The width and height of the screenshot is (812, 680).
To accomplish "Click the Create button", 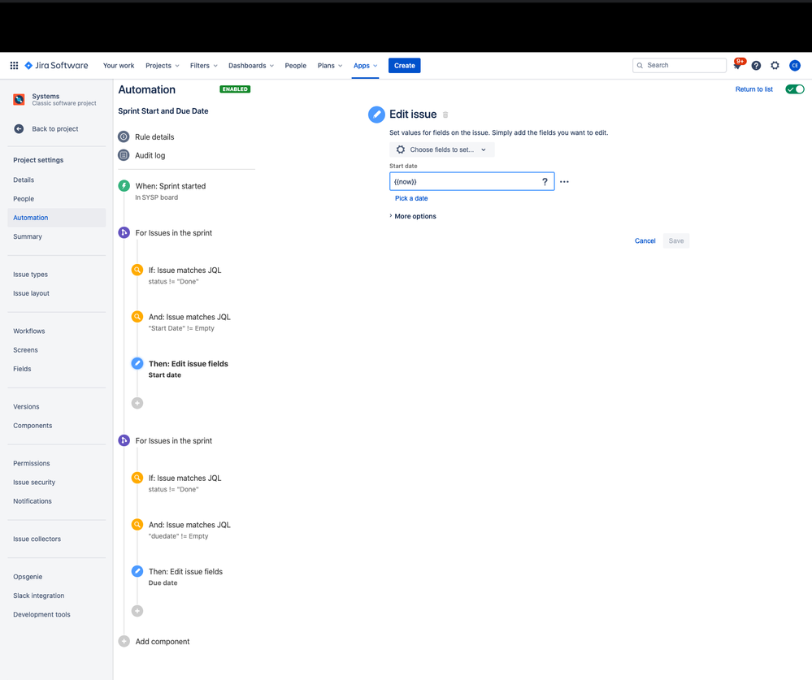I will [405, 66].
